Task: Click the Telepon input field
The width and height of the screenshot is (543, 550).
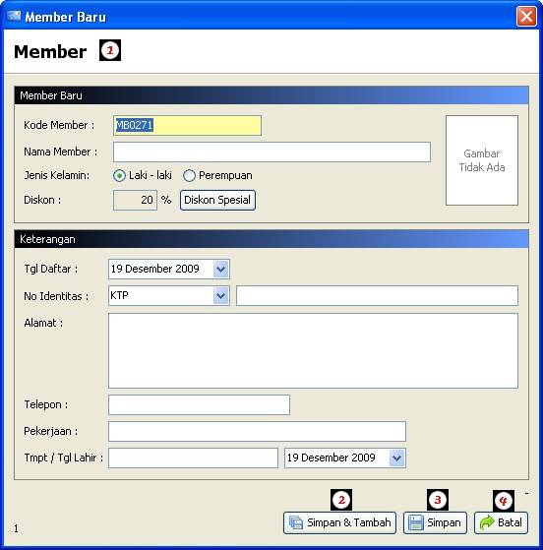Action: pyautogui.click(x=199, y=404)
